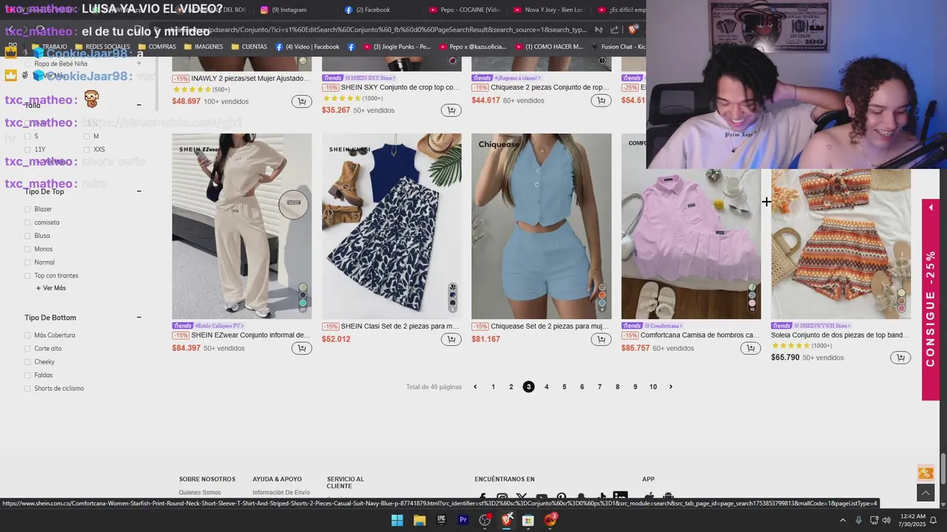Open CUENTAS bookmarks folder

tap(249, 47)
